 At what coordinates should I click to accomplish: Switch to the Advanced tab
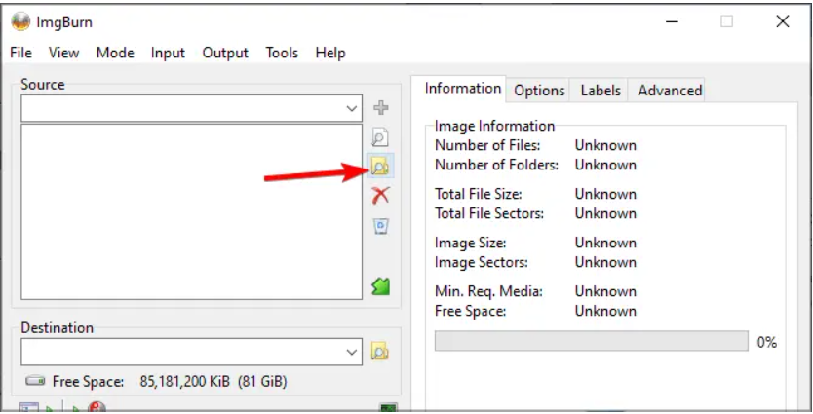click(670, 90)
